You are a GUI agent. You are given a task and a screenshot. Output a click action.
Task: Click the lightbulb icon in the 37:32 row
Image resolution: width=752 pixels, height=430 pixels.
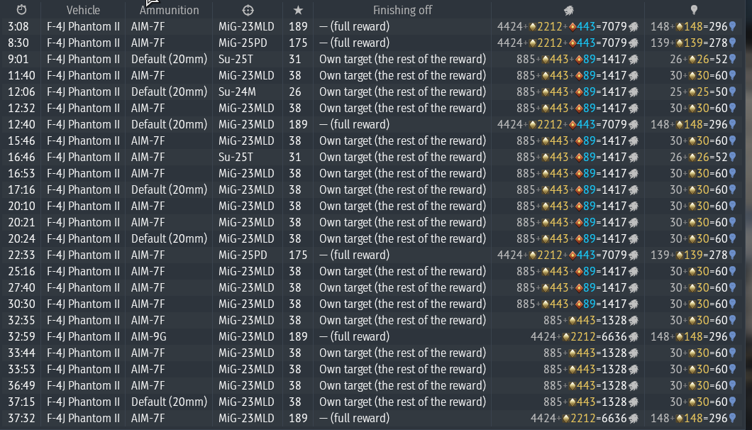732,418
